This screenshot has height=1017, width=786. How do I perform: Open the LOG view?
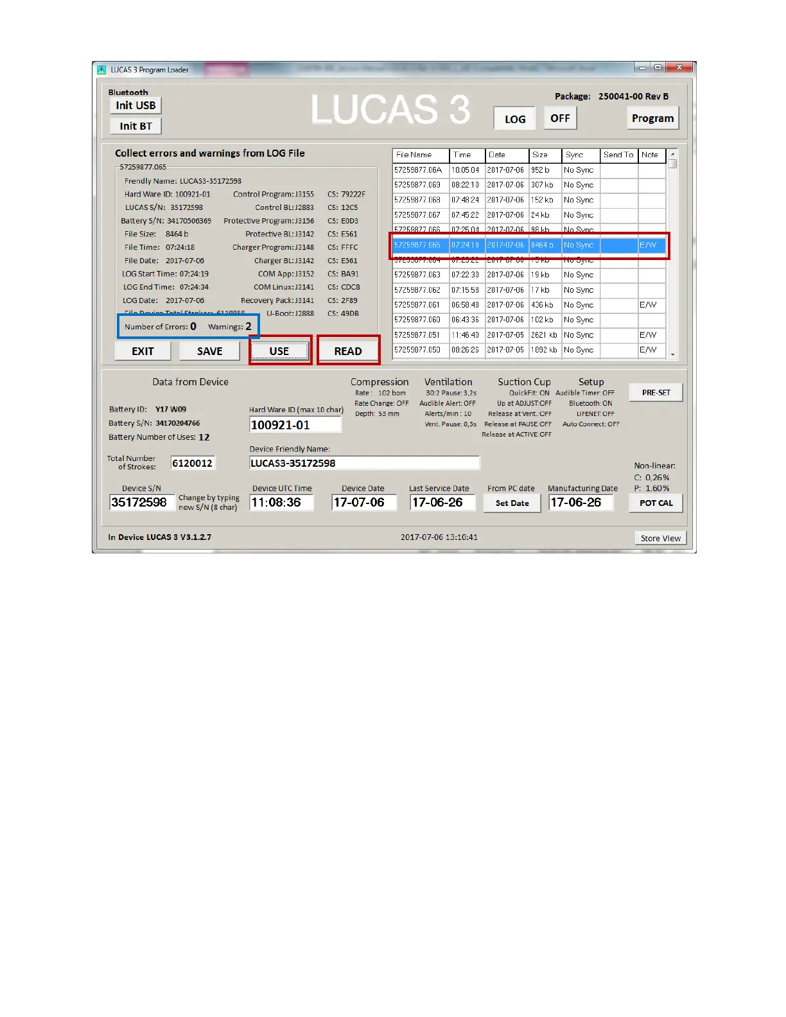pyautogui.click(x=514, y=119)
